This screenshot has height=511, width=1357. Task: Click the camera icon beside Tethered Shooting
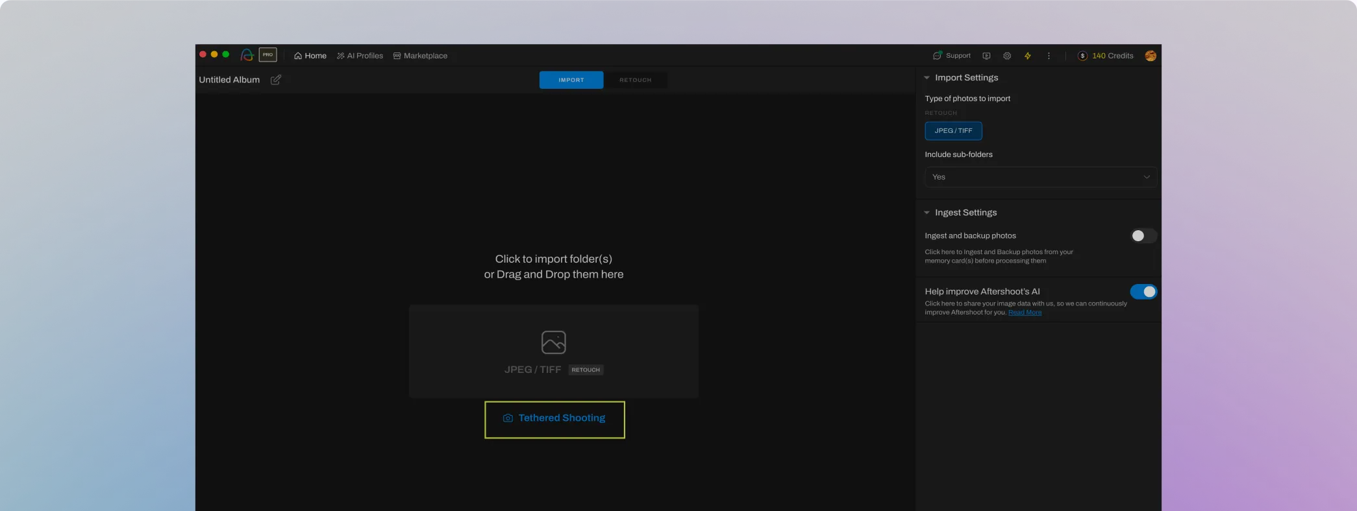[508, 418]
